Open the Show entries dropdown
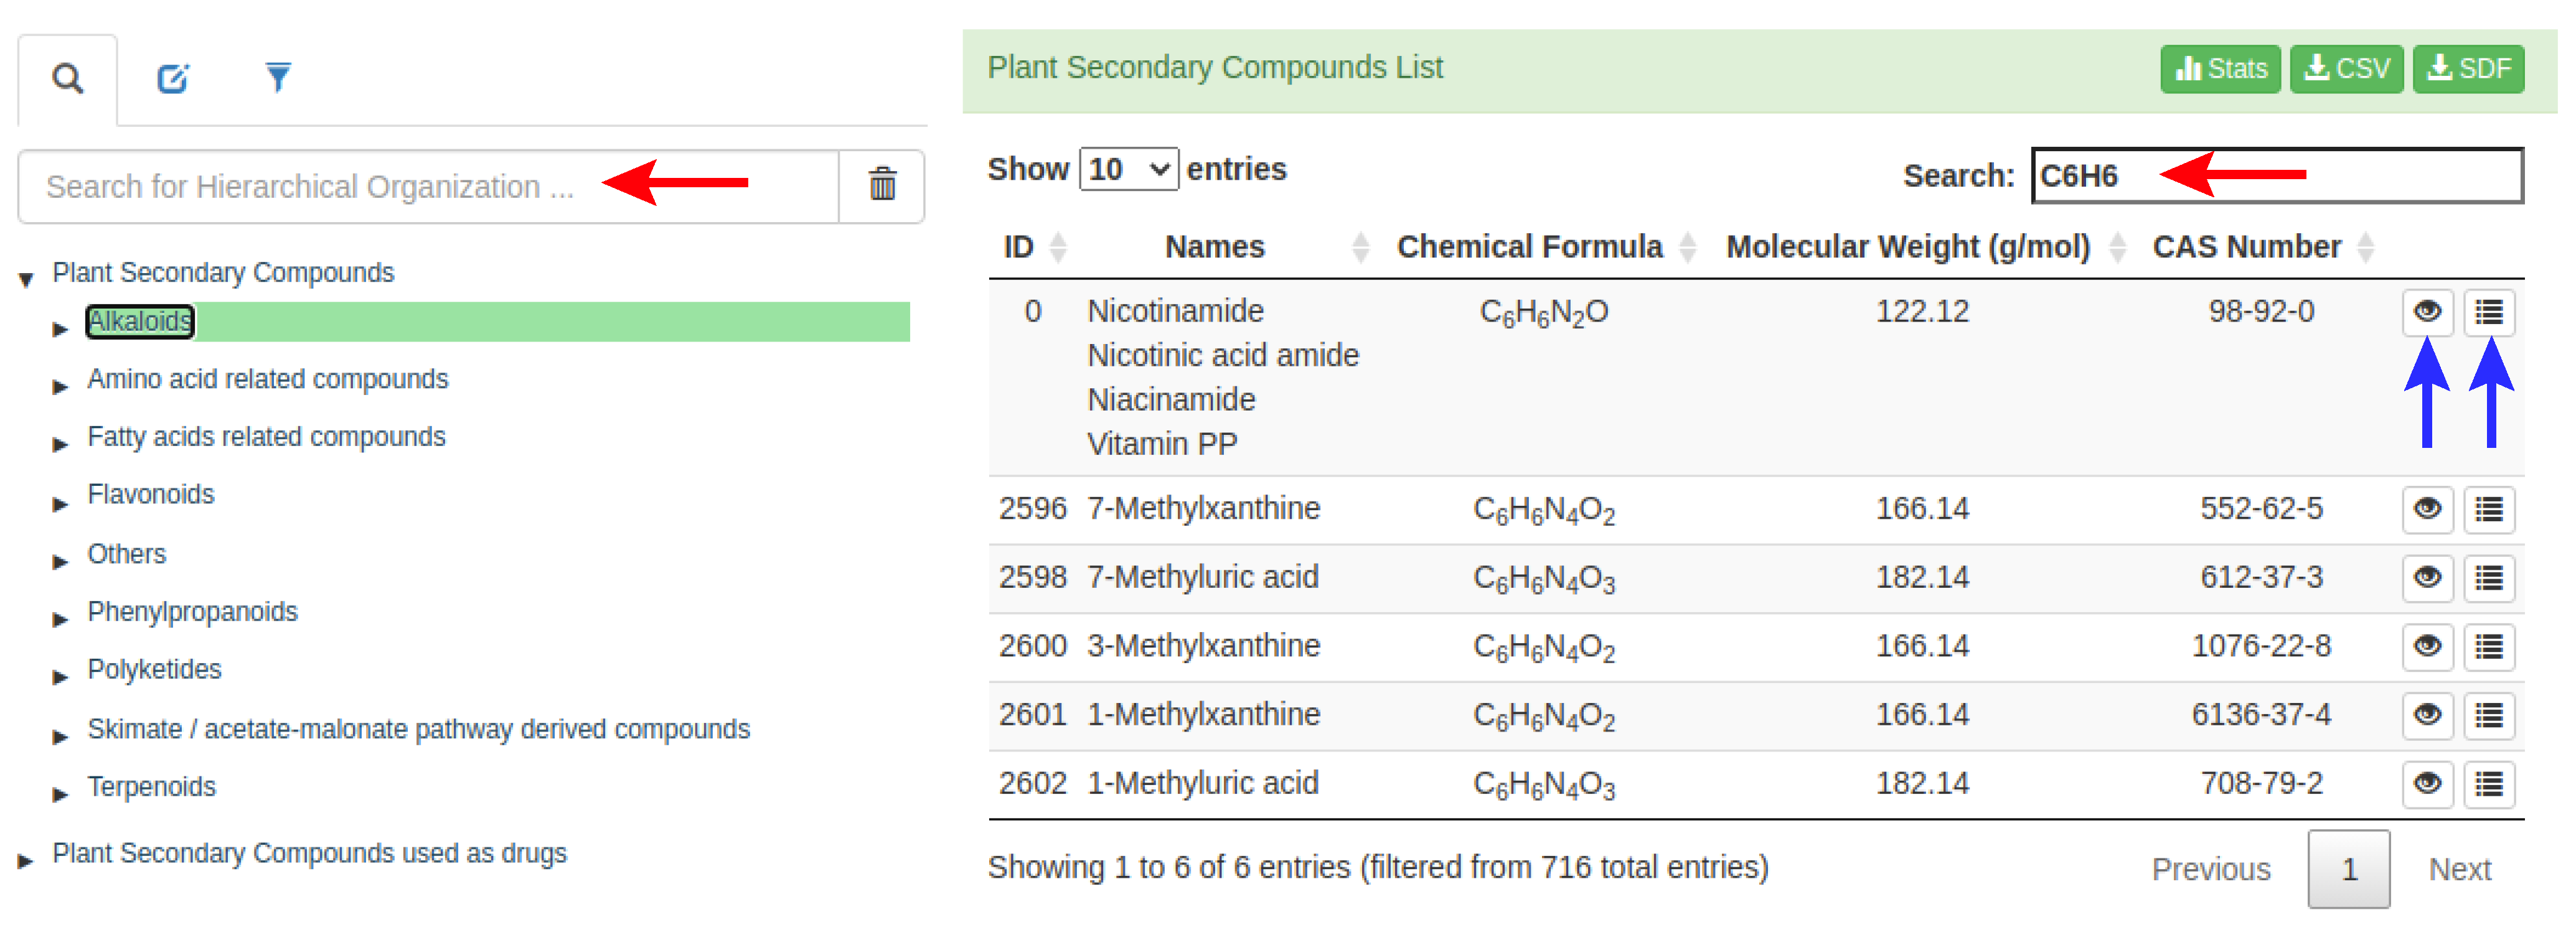This screenshot has width=2576, height=935. [1128, 169]
